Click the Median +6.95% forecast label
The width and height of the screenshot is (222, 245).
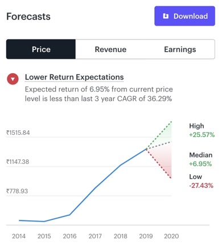(x=200, y=159)
